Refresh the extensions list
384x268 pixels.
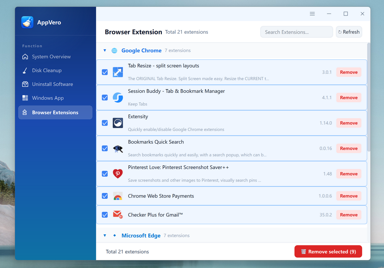pyautogui.click(x=349, y=32)
